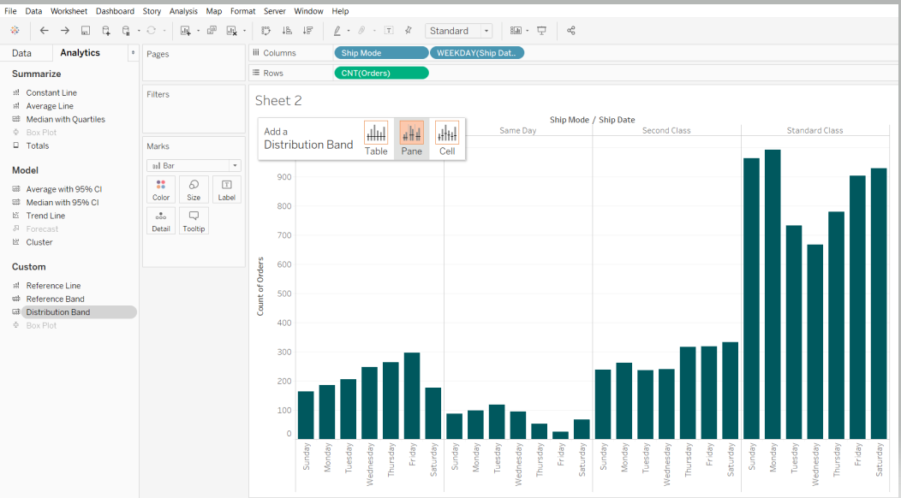
Task: Open the Detail marks card
Action: coord(161,221)
